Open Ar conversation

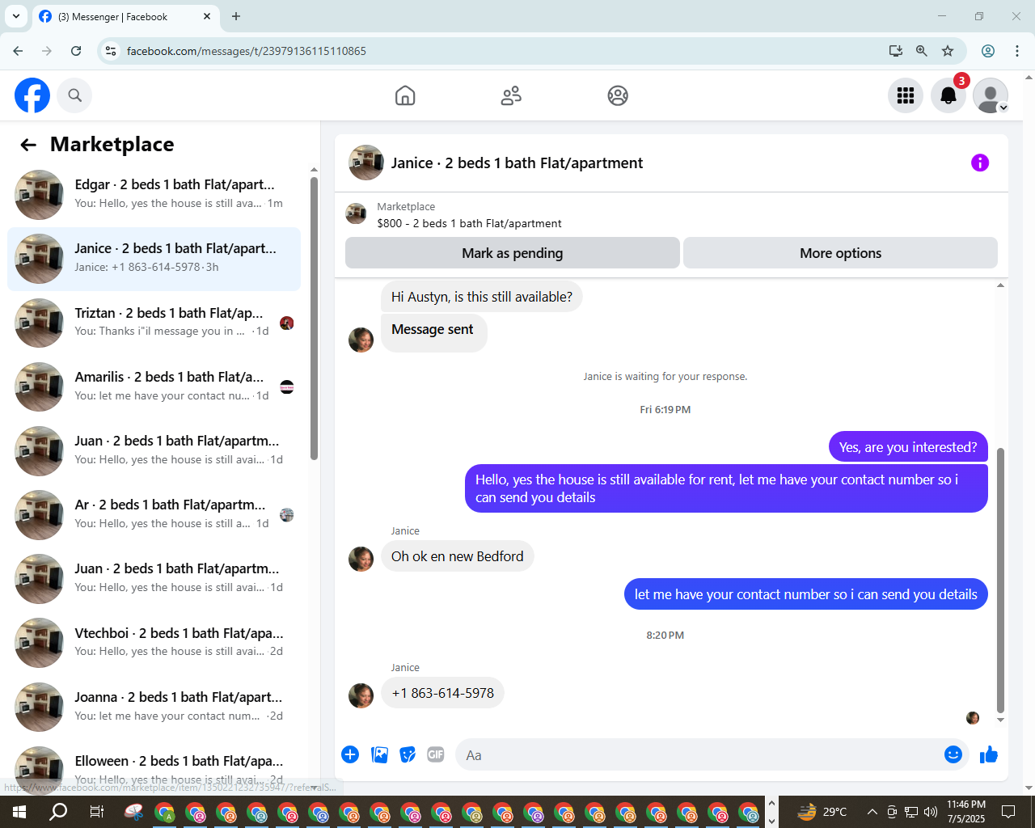point(154,514)
